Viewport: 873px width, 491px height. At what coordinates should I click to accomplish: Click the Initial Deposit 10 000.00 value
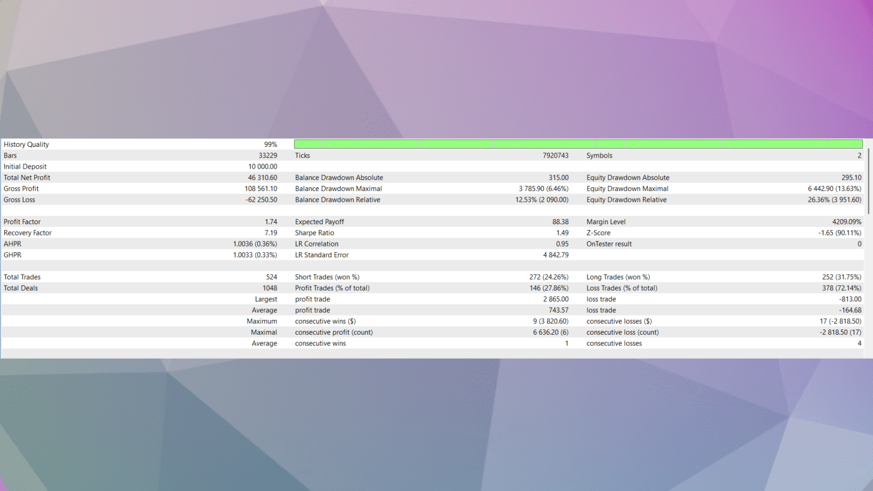click(262, 167)
